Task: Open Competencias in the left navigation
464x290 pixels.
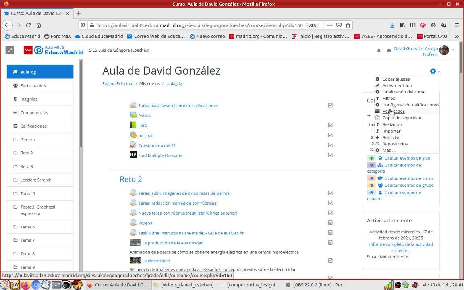Action: (x=40, y=112)
